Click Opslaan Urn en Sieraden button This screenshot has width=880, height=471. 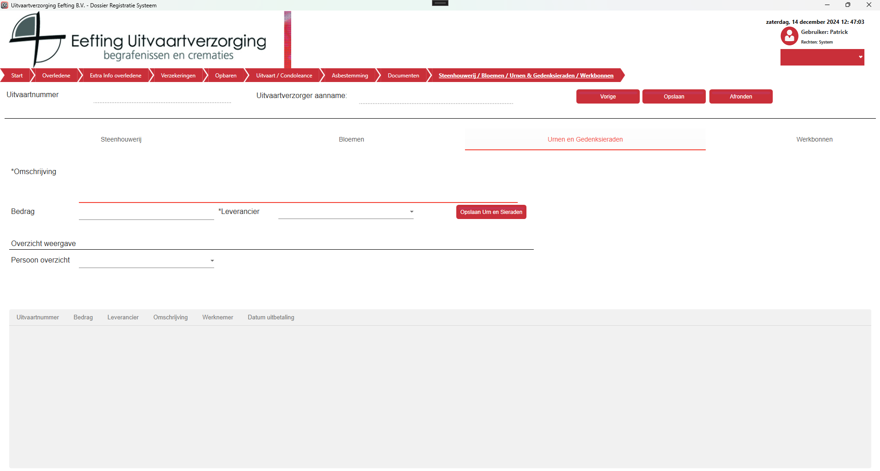click(491, 212)
